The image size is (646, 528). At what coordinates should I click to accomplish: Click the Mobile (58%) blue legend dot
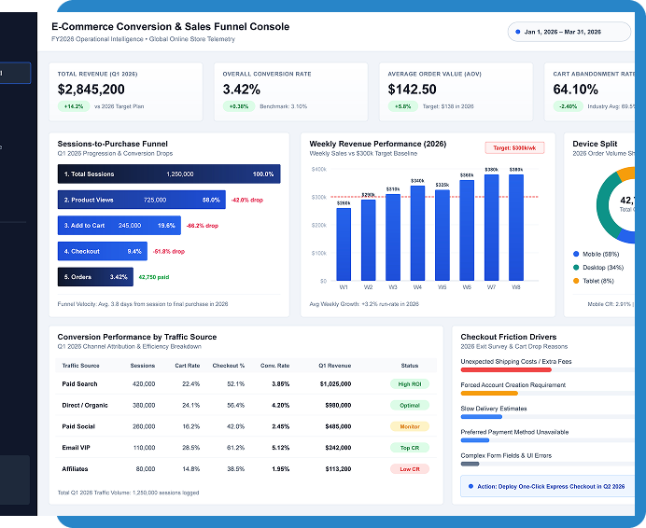pyautogui.click(x=576, y=254)
